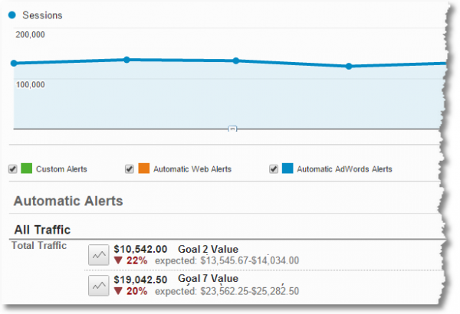This screenshot has width=460, height=314.
Task: Click the orange Automatic Web Alerts swatch
Action: tap(143, 168)
